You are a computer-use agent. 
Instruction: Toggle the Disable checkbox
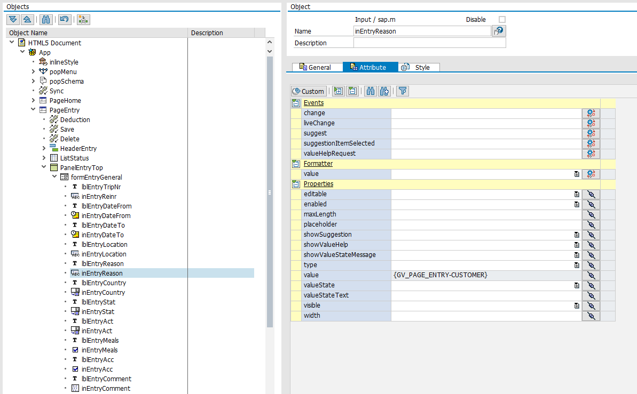pyautogui.click(x=502, y=20)
